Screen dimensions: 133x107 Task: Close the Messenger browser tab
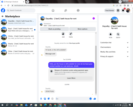pos(24,2)
